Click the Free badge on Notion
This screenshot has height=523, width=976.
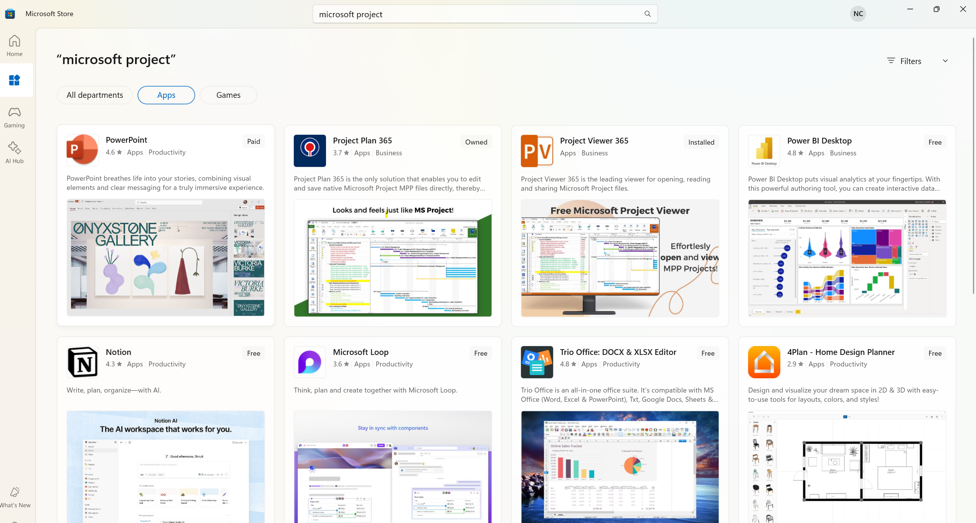(x=254, y=353)
